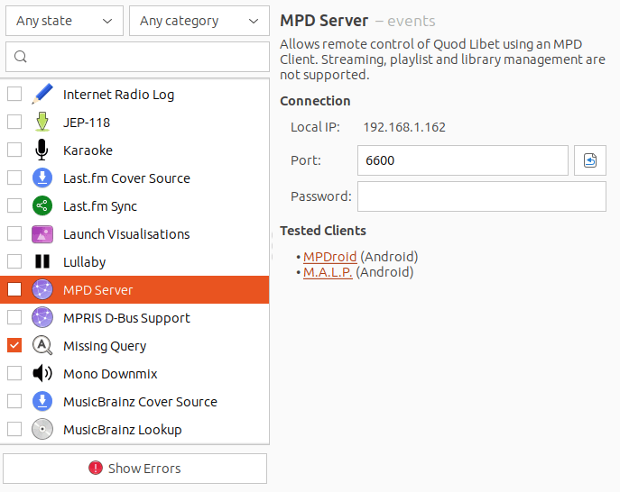Enable the MPD Server plugin checkbox
Image resolution: width=620 pixels, height=492 pixels.
coord(14,289)
